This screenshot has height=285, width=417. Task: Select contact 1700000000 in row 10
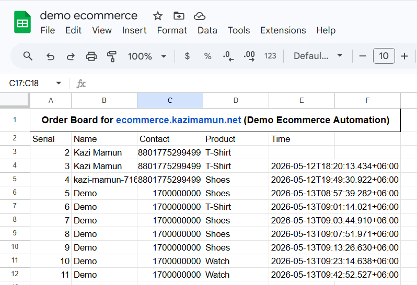click(170, 247)
